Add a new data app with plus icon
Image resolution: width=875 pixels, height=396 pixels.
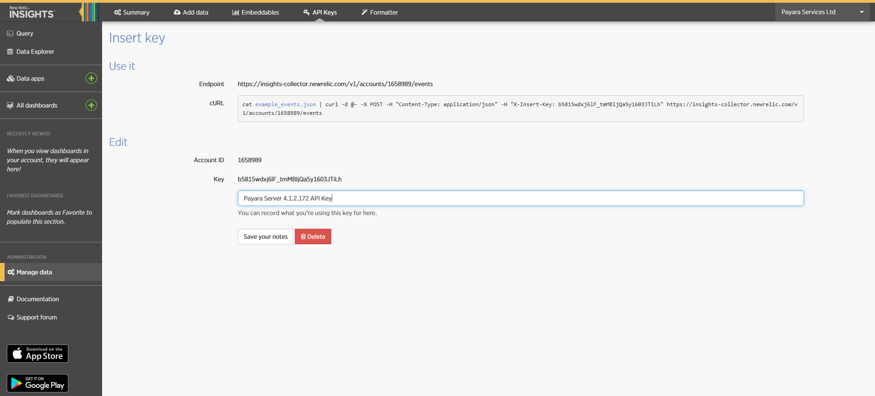pos(91,78)
